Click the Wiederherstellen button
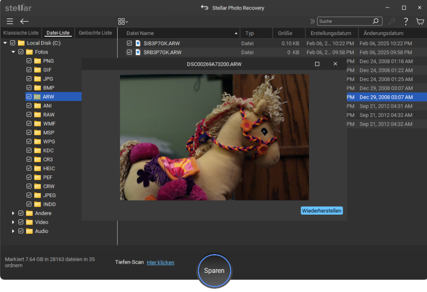Screen dimensions: 427x292 coord(322,211)
